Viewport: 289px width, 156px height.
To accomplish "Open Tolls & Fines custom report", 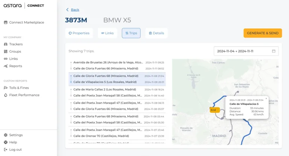I will click(17, 88).
